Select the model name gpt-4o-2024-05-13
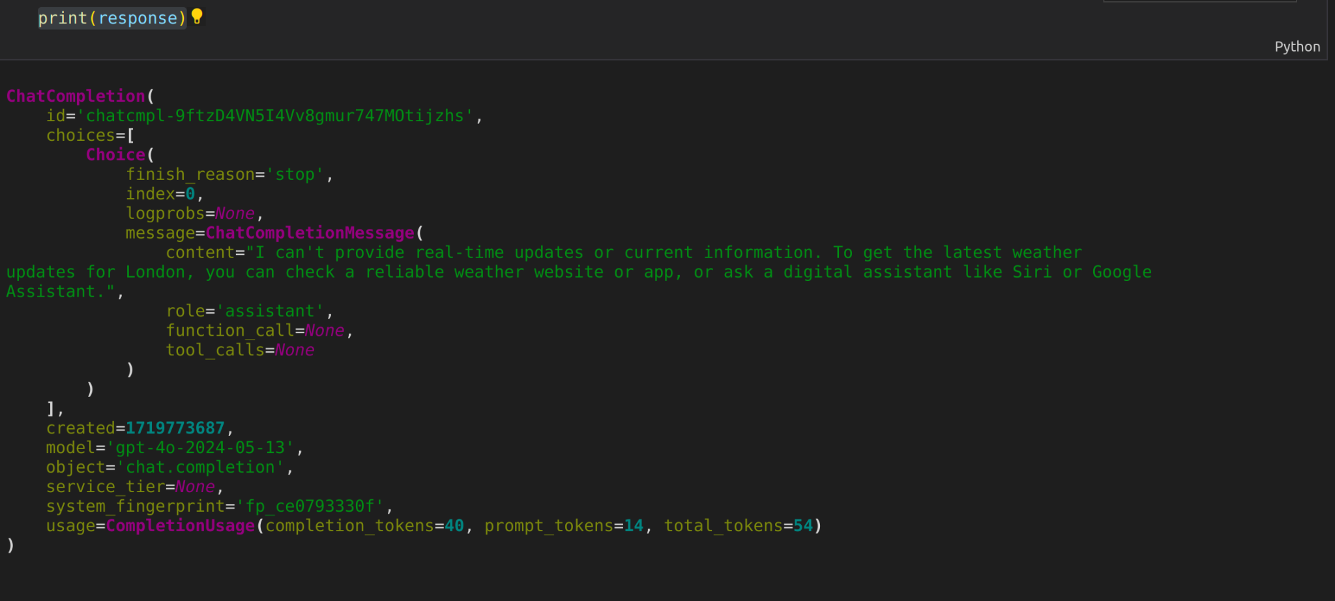The height and width of the screenshot is (601, 1335). pos(203,447)
